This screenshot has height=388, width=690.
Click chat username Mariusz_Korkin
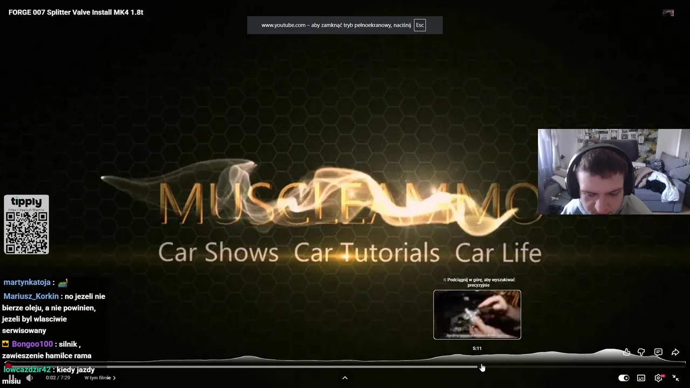31,296
